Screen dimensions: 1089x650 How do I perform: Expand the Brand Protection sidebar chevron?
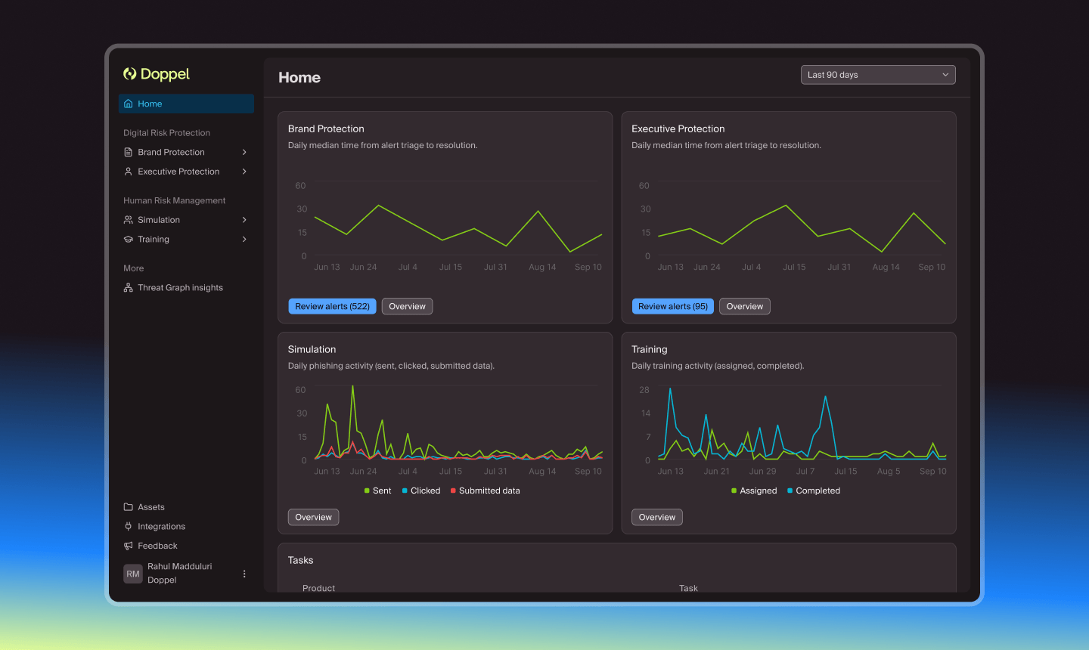[x=244, y=152]
